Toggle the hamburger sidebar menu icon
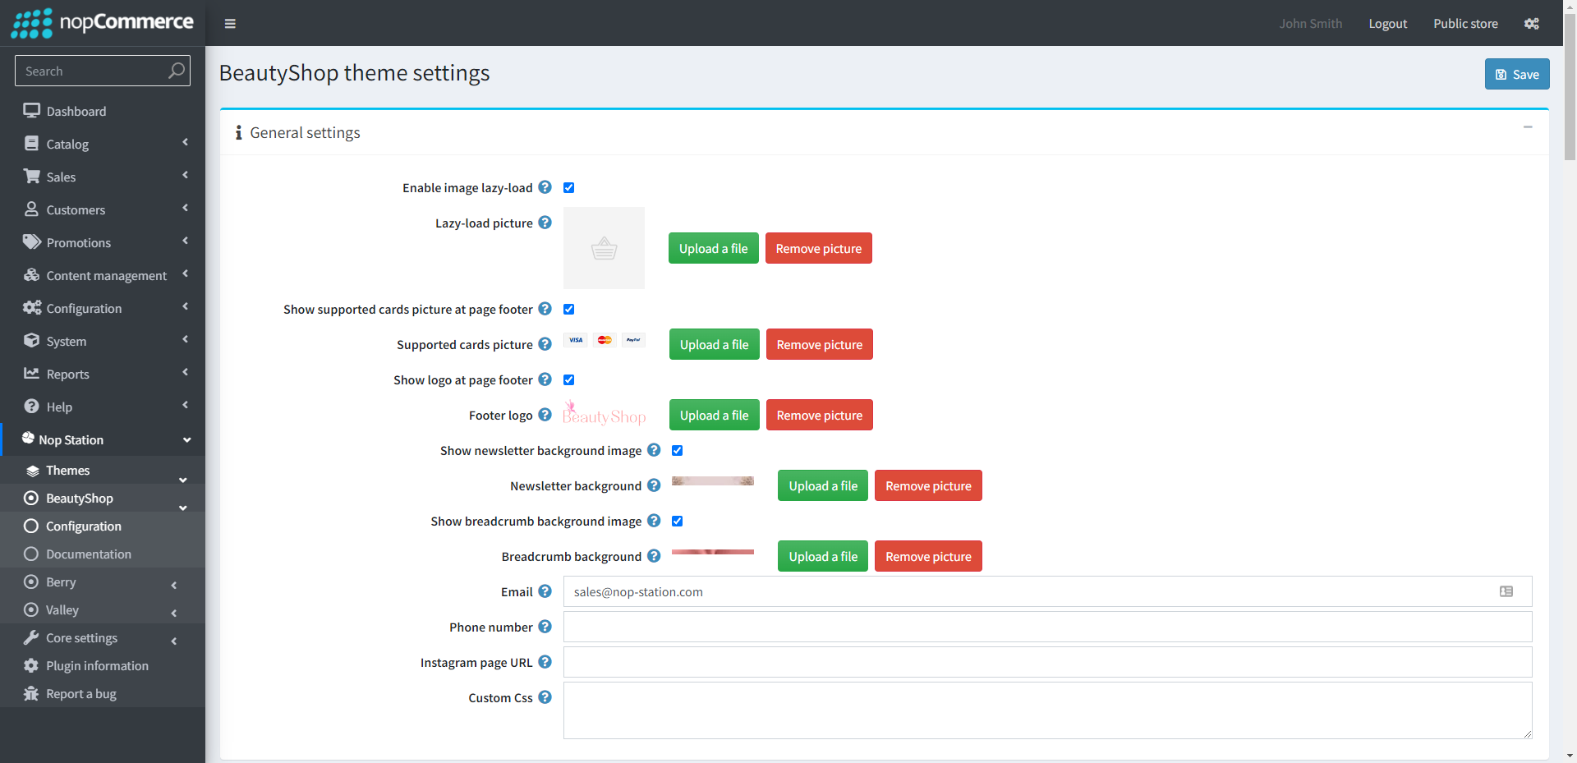The width and height of the screenshot is (1577, 763). (x=230, y=24)
